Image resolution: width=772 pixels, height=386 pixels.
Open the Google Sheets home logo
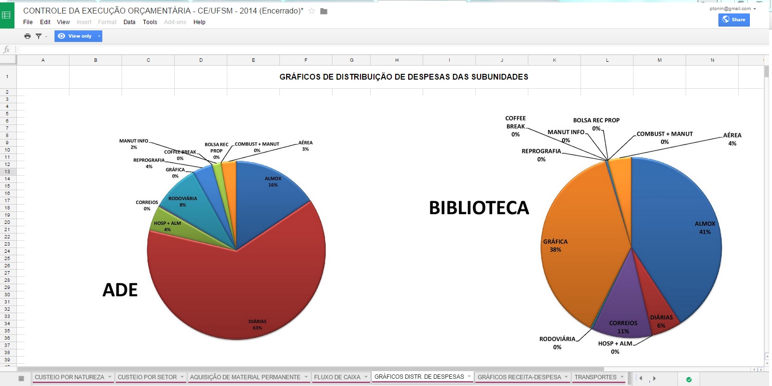(7, 15)
